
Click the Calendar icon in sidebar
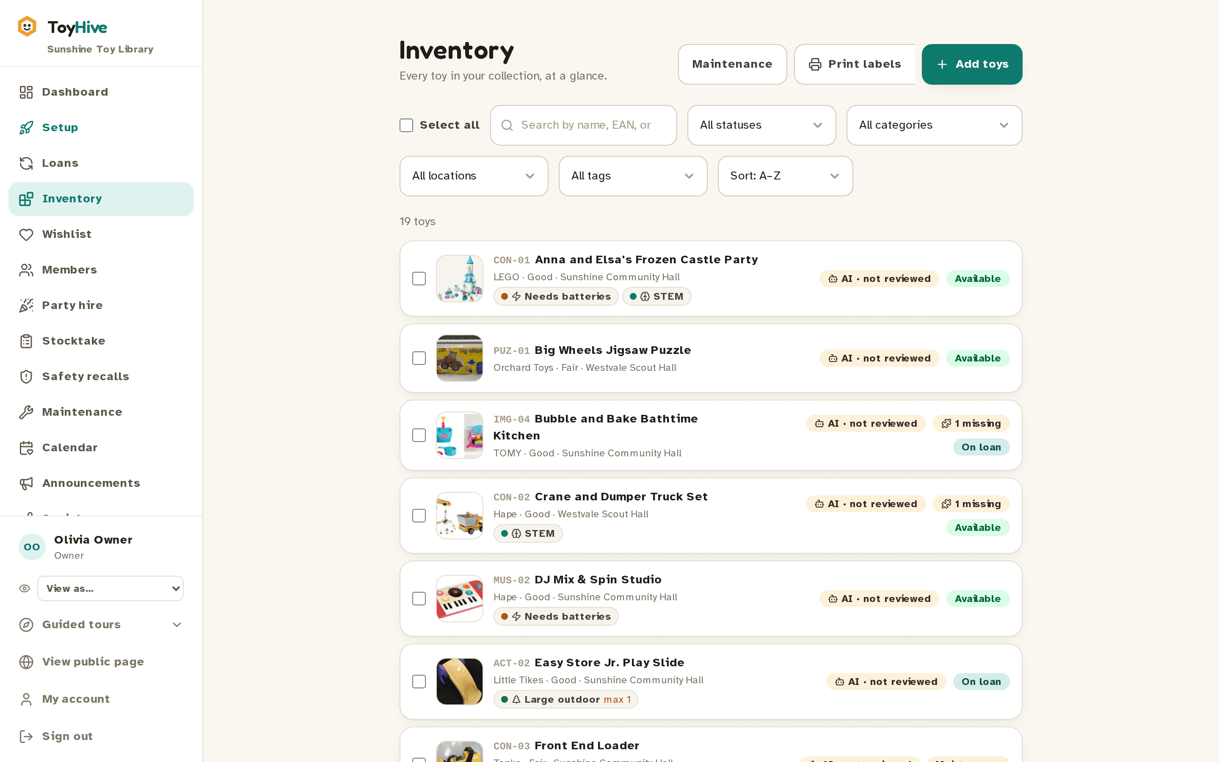(x=26, y=447)
